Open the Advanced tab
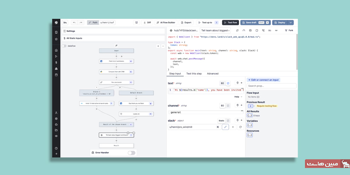Viewport: 350px width, 175px height. click(x=213, y=73)
